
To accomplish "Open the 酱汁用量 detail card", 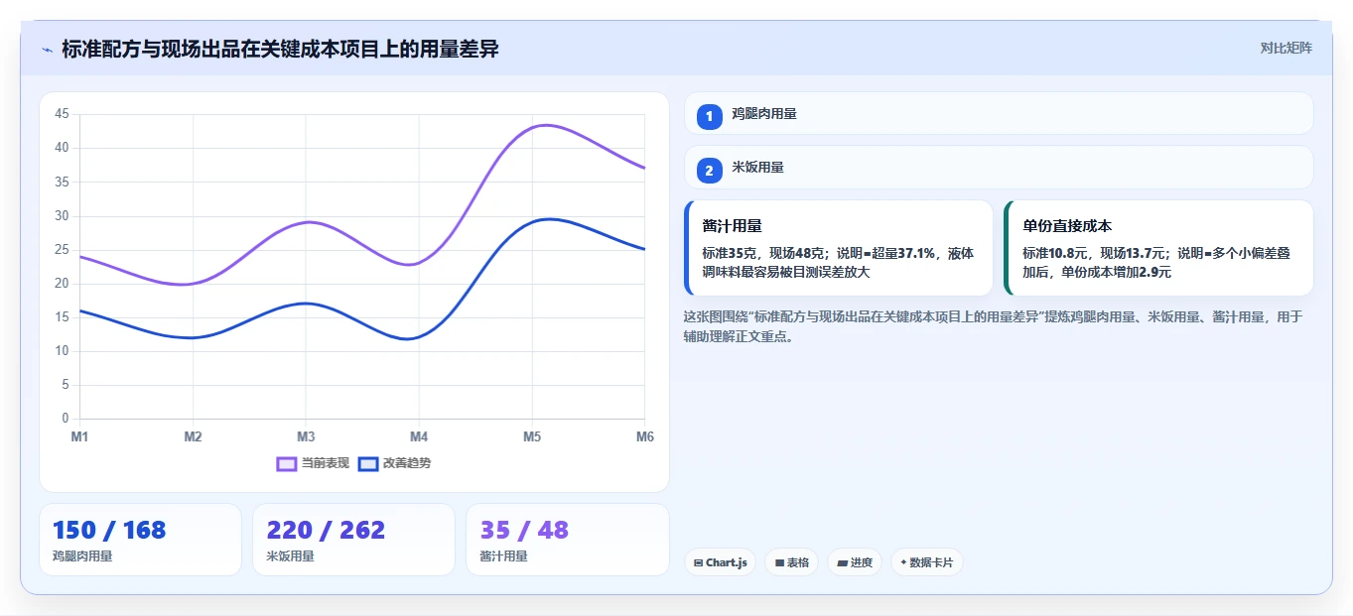I will click(839, 248).
